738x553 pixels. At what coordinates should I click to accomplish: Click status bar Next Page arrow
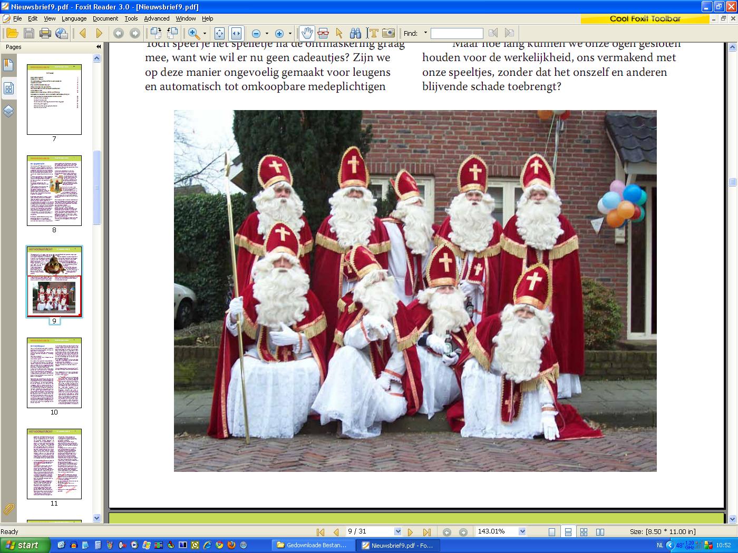tap(411, 532)
